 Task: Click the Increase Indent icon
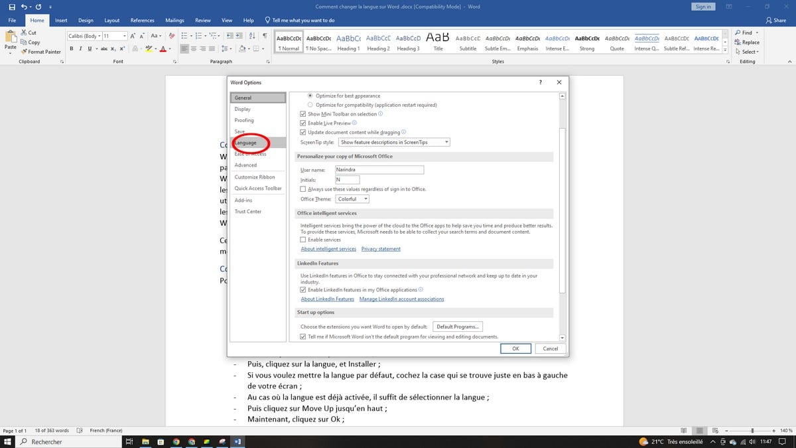click(x=239, y=36)
